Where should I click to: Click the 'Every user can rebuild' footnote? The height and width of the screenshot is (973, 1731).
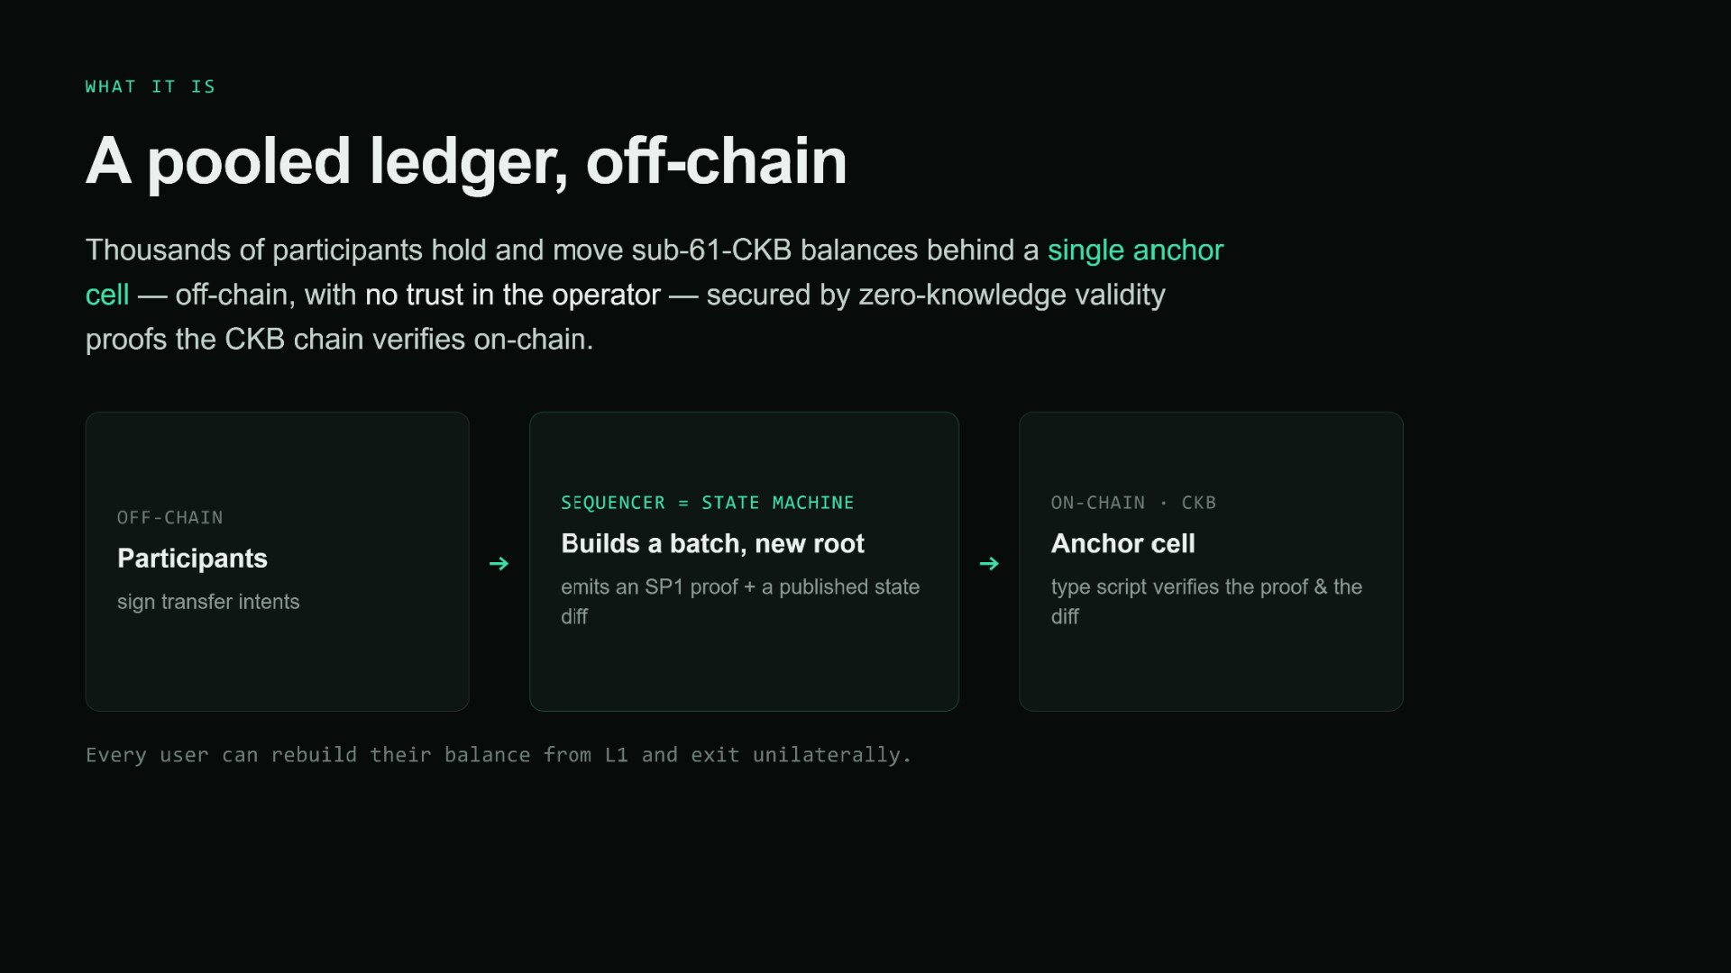pos(499,755)
